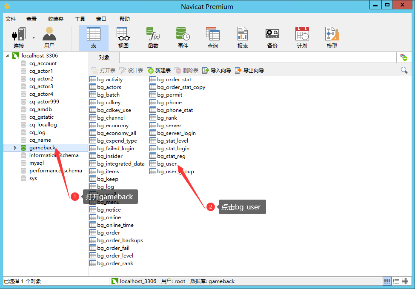
Task: Switch to icon list view mode
Action: (x=387, y=281)
